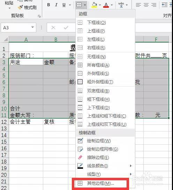Click the Borders grid button

coord(79,5)
